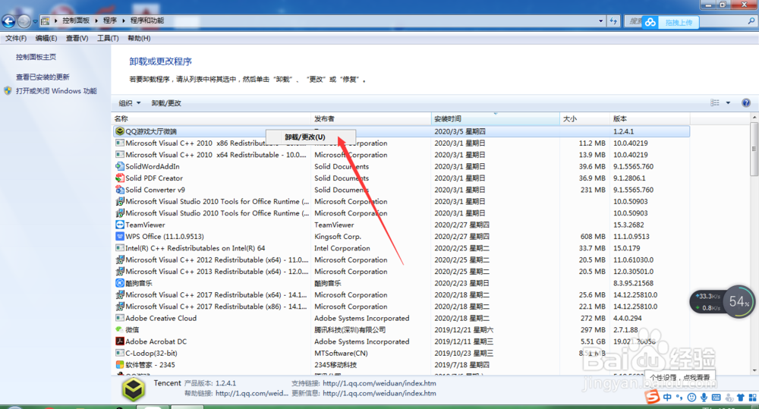The height and width of the screenshot is (409, 759).
Task: Choose 卸载/更改(U) from the context menu
Action: 310,137
